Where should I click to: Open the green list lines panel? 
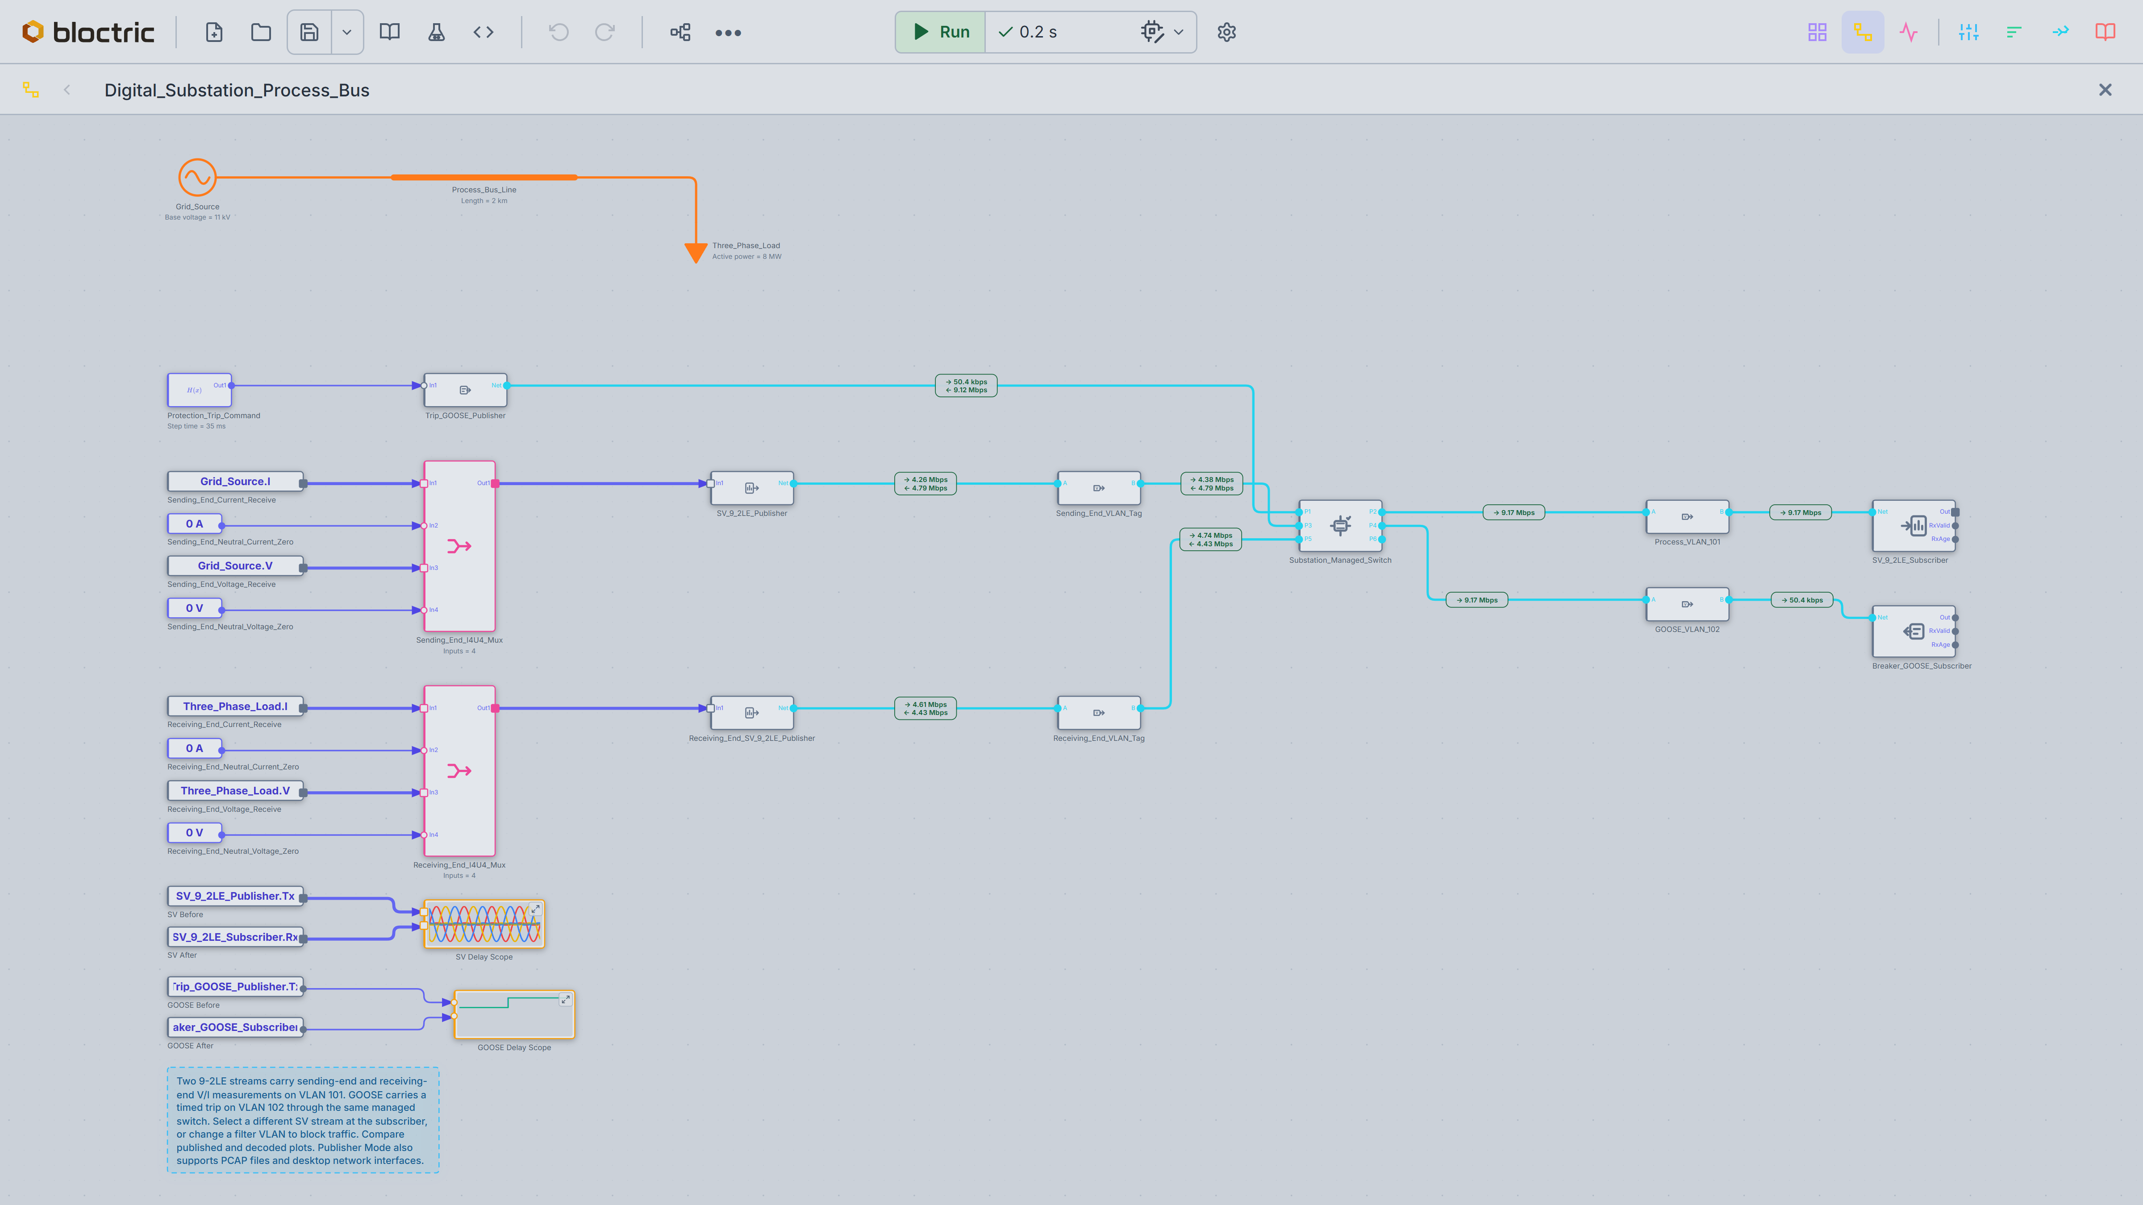(2014, 33)
